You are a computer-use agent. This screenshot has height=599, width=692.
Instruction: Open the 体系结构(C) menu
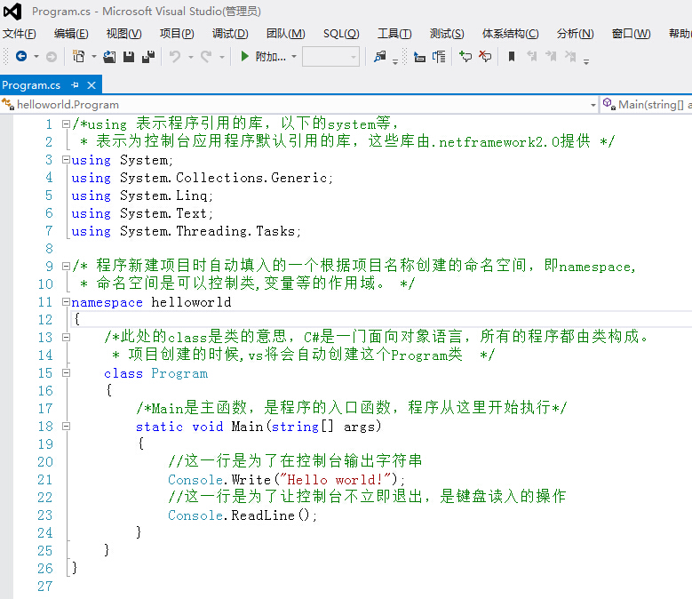pyautogui.click(x=510, y=34)
